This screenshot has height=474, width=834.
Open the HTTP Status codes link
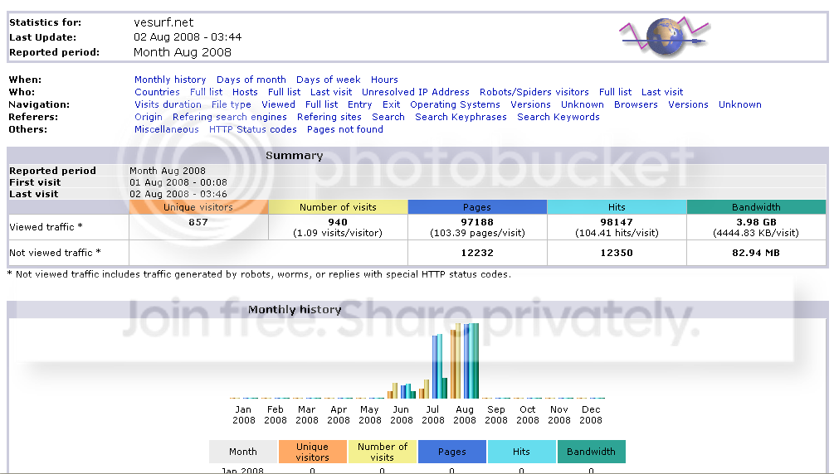tap(252, 129)
